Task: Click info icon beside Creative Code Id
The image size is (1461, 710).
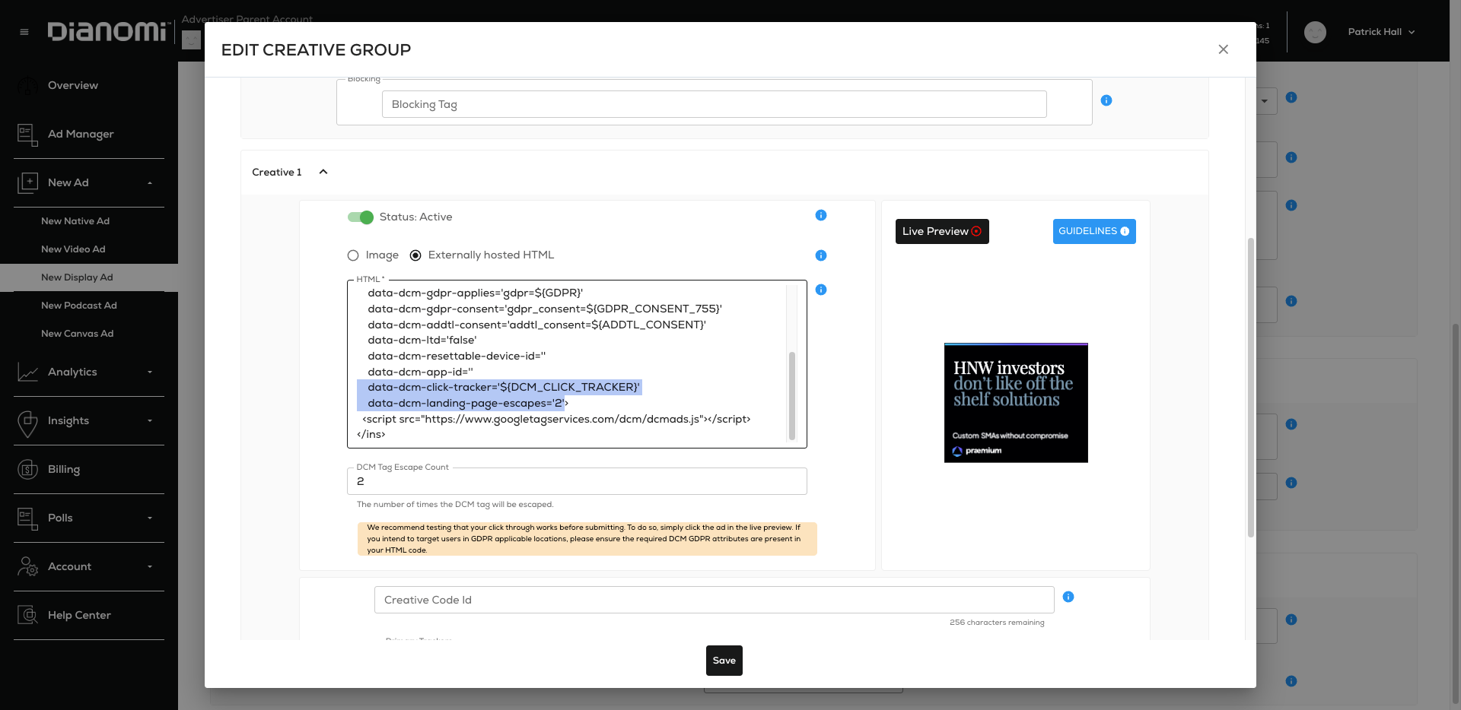Action: 1068,597
